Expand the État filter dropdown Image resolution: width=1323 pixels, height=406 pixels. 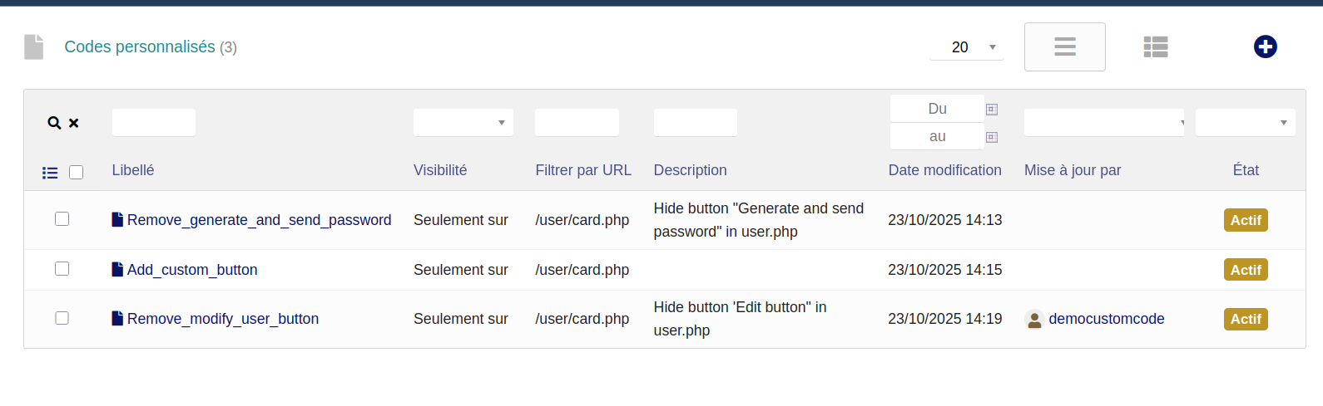[x=1245, y=123]
